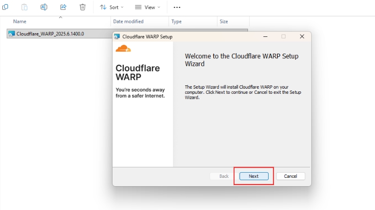Screen dimensions: 375x210
Task: Sort files by Date modified column
Action: click(128, 21)
